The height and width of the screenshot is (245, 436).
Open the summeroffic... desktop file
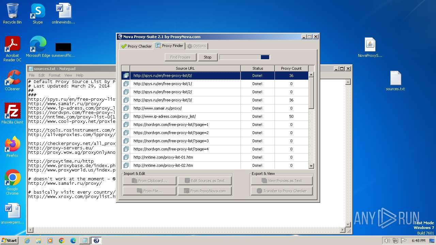63,50
